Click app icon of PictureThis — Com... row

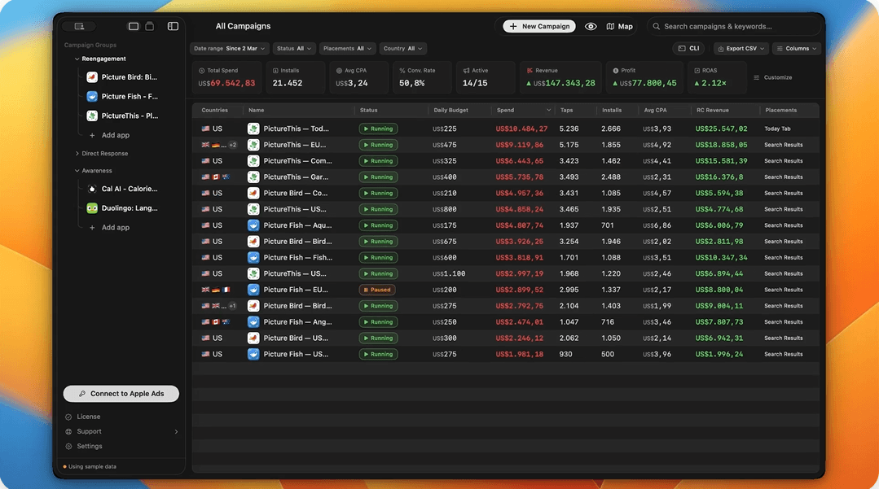[x=253, y=161]
